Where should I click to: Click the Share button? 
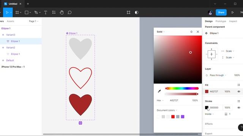click(221, 12)
